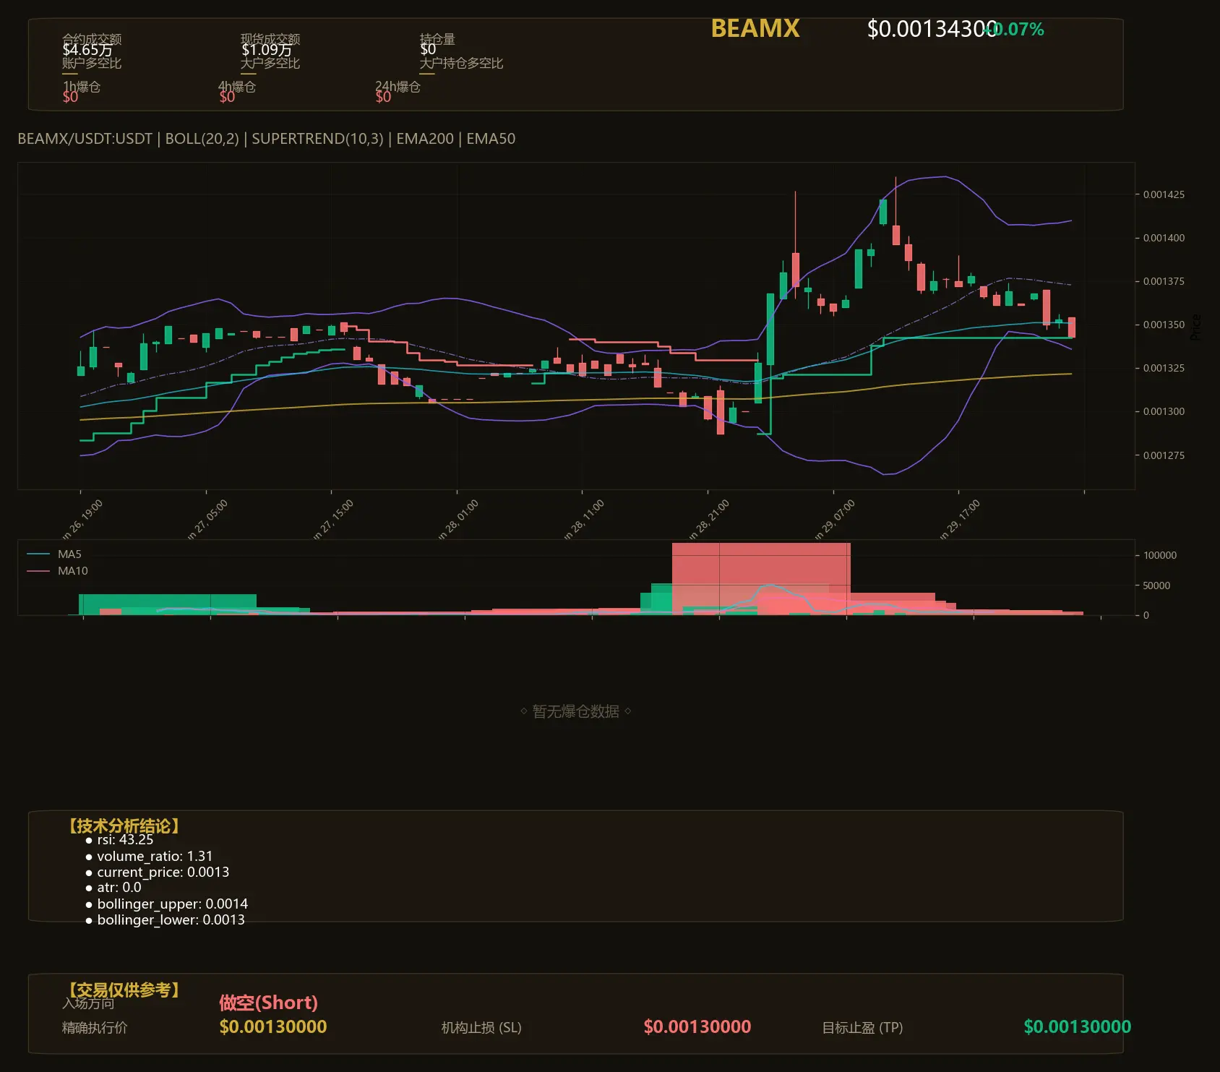The height and width of the screenshot is (1072, 1220).
Task: Click the 27, 05:00 time axis label
Action: point(207,519)
